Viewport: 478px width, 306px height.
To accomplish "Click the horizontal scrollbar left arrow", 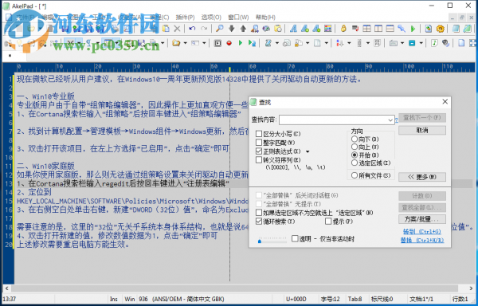I will pos(6,288).
